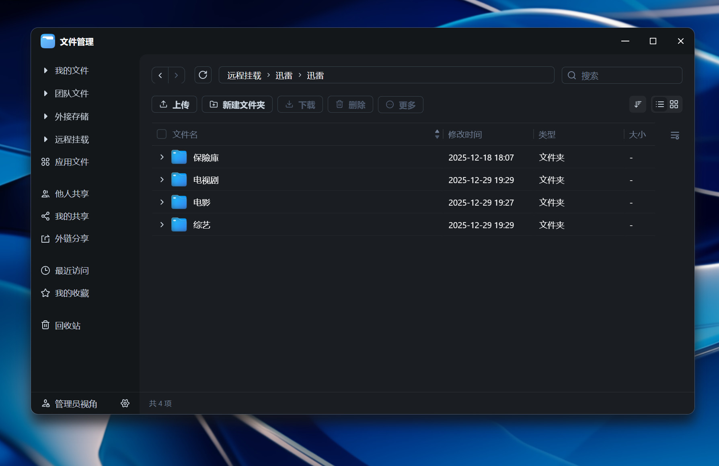719x466 pixels.
Task: Open 我的收藏 favorites in sidebar
Action: pyautogui.click(x=72, y=293)
